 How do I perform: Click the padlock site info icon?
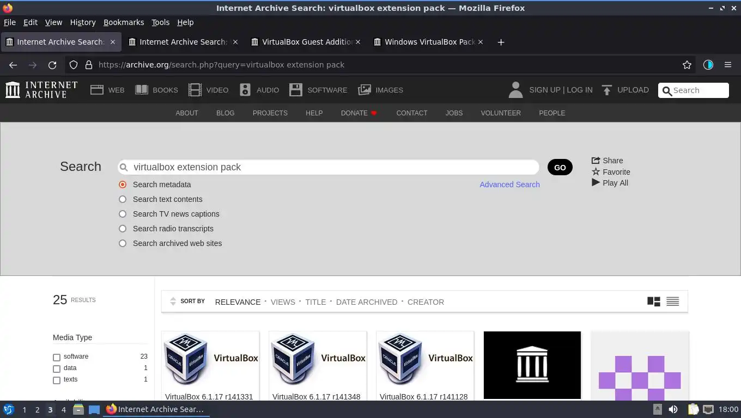tap(89, 65)
